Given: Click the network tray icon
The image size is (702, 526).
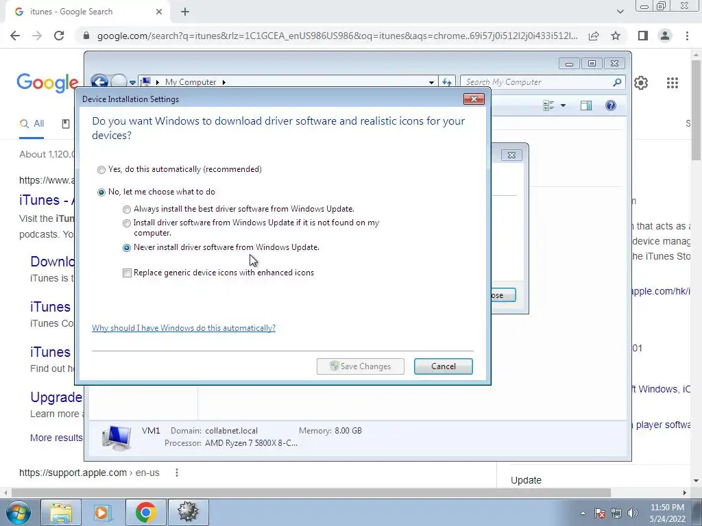Looking at the screenshot, I should pos(616,513).
